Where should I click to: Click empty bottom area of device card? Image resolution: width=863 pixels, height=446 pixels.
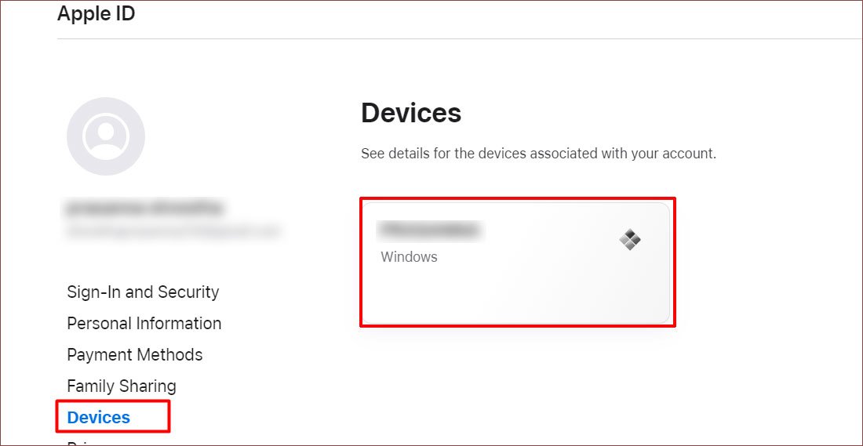[516, 297]
